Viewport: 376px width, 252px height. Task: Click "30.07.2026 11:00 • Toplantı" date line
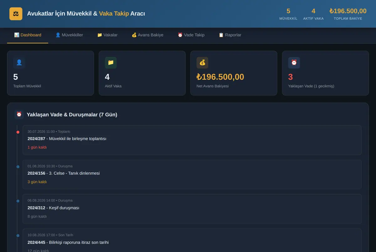(49, 132)
